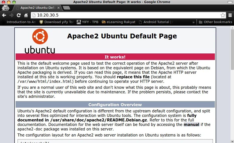Screen dimensions: 234x143
Task: Focus the address bar showing 10.20.30.5
Action: pos(128,15)
